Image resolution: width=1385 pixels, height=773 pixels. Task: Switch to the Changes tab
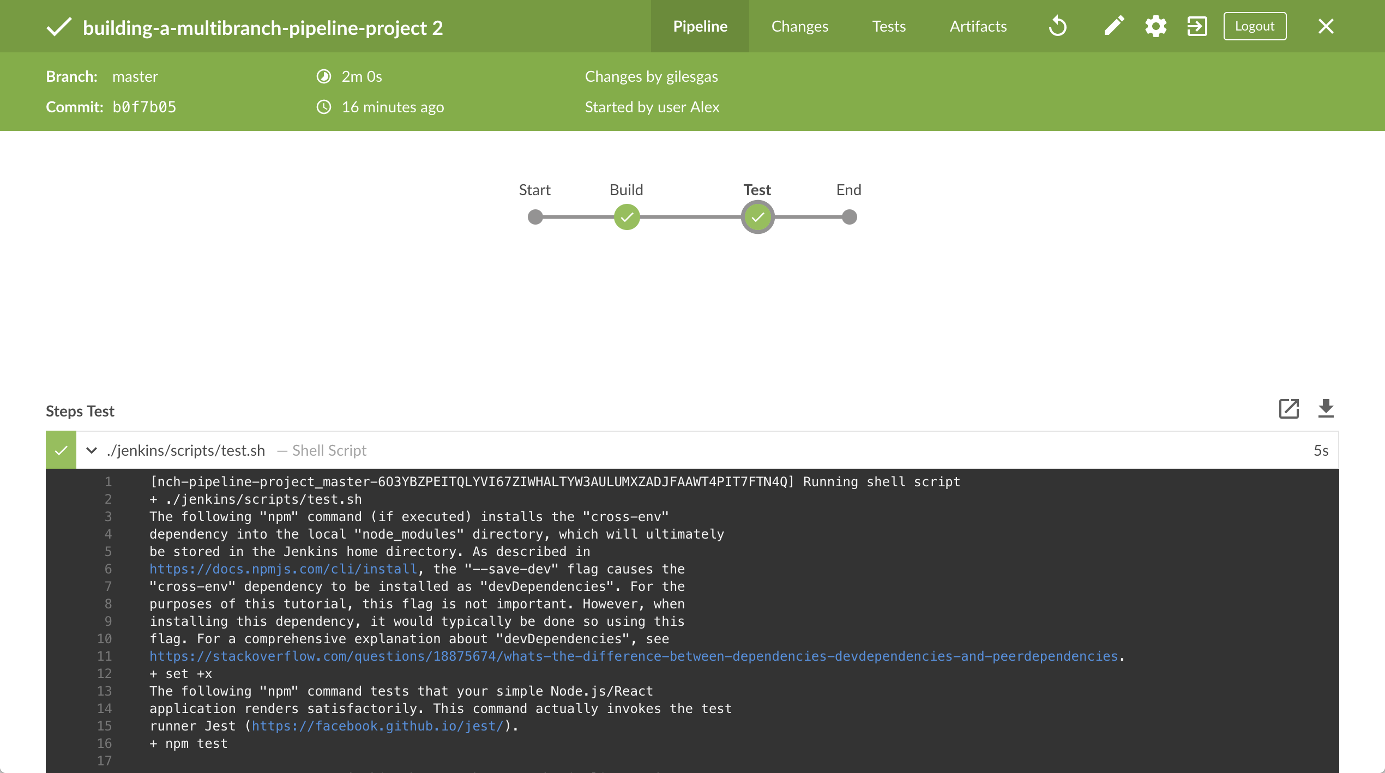click(x=799, y=26)
